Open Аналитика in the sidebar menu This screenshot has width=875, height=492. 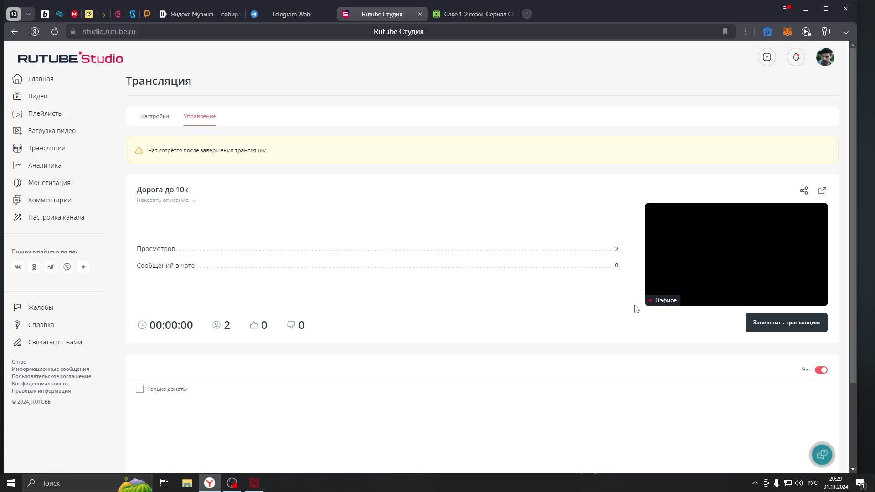[x=45, y=165]
